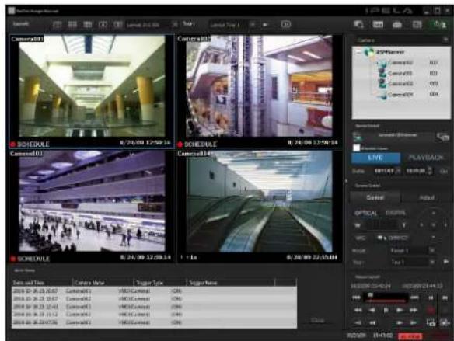Click the fourth layout icon in the toolbar
Viewport: 454px width, 341px height.
[x=103, y=25]
